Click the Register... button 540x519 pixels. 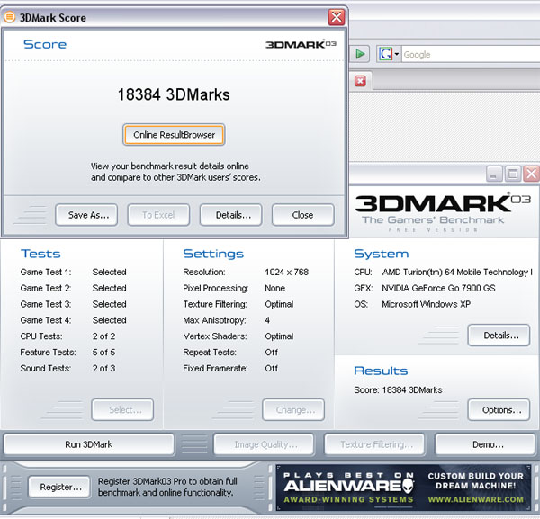click(59, 487)
